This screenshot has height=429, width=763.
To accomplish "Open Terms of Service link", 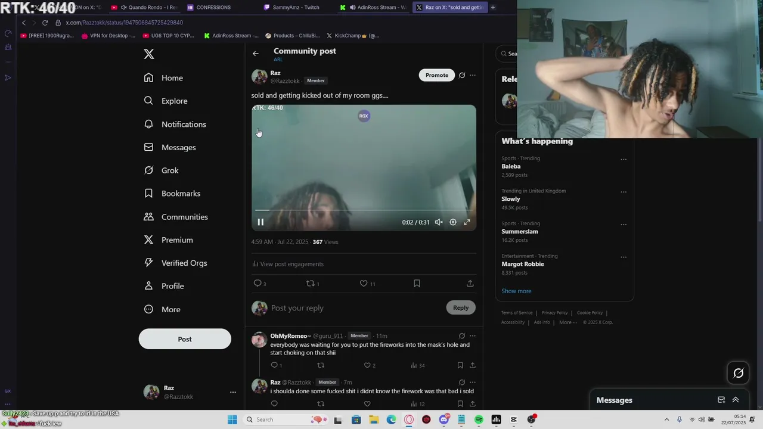I will click(x=517, y=313).
